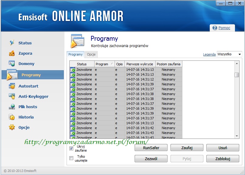Viewport: 245px width, 175px height.
Task: Open the Autostart clock icon
Action: click(x=12, y=86)
